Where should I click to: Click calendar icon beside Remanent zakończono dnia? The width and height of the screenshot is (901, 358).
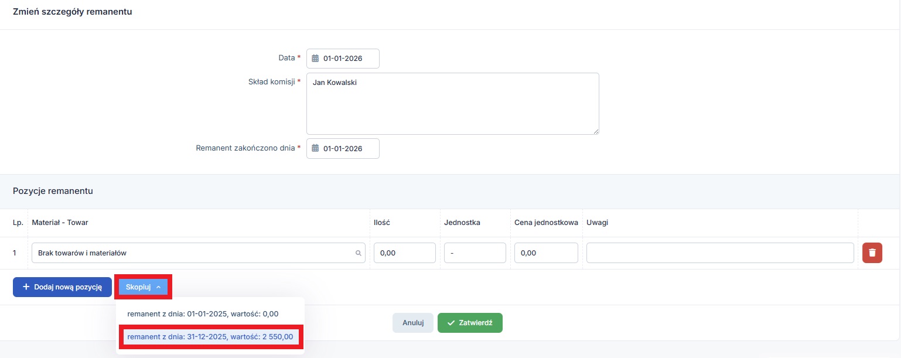315,149
